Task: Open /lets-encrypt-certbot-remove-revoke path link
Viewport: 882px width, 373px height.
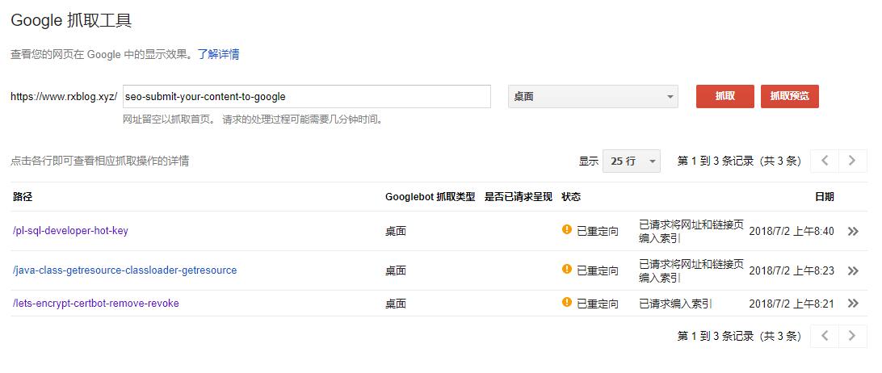Action: pos(96,304)
